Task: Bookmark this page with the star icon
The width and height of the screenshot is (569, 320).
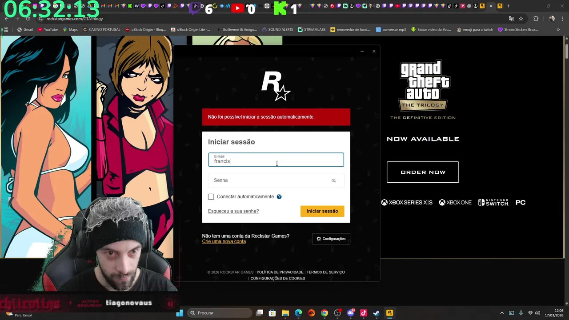Action: tap(521, 19)
